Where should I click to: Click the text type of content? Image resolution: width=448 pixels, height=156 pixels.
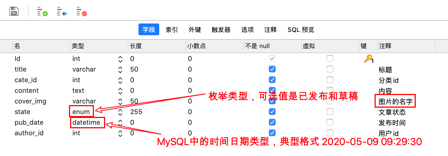coord(78,91)
